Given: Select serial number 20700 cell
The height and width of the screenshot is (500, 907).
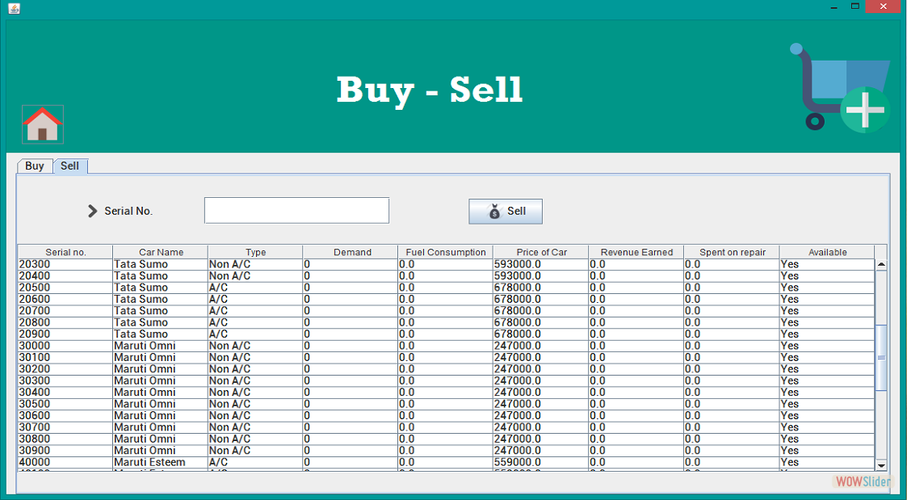Looking at the screenshot, I should (x=65, y=311).
